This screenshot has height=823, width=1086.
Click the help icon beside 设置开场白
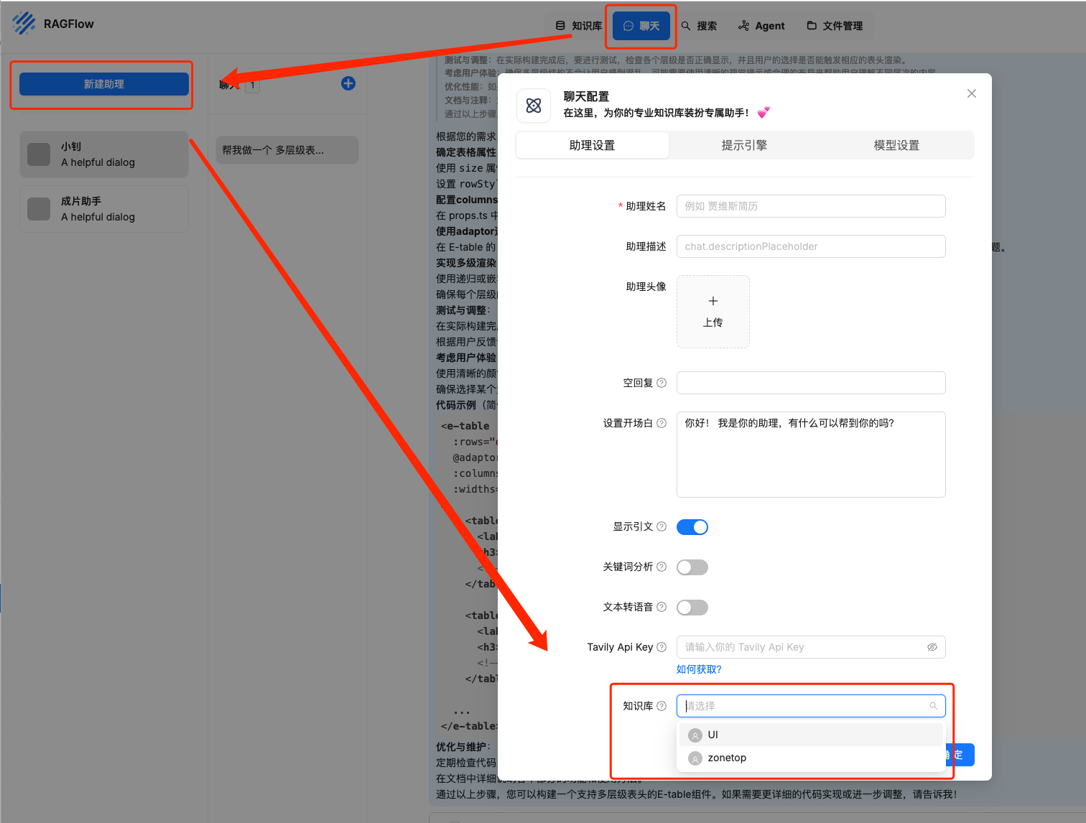(x=662, y=423)
